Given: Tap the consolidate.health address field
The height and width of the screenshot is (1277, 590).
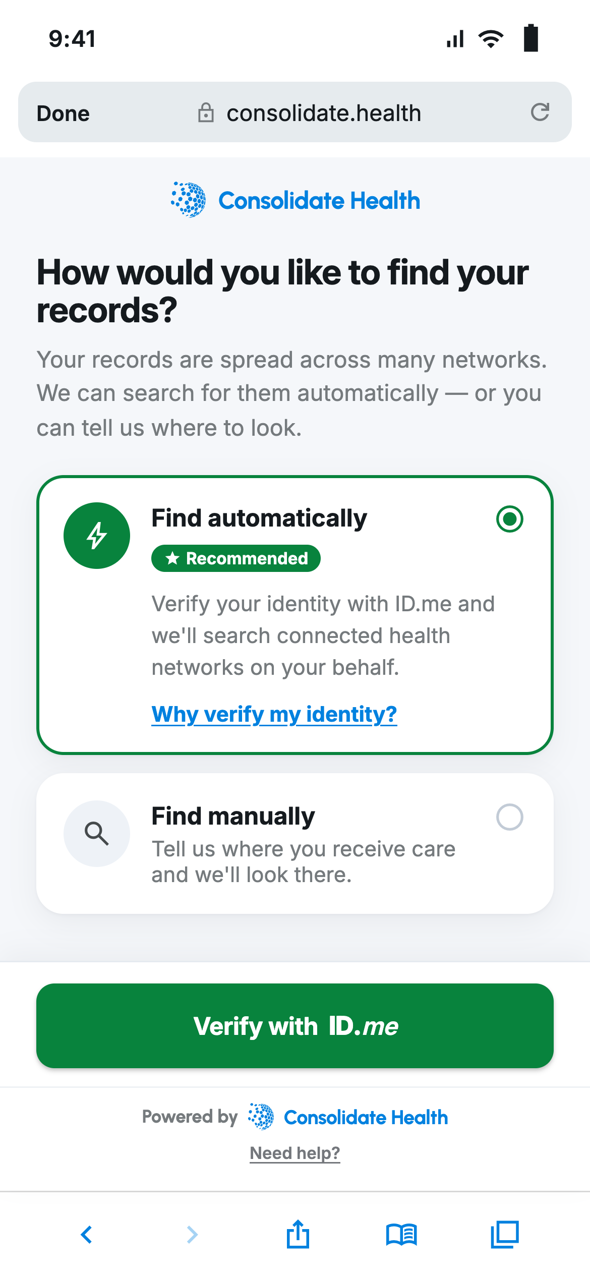Looking at the screenshot, I should click(x=295, y=112).
